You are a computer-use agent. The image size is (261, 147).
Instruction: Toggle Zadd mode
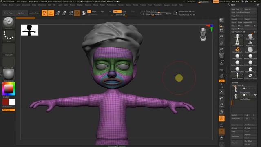tap(117, 11)
